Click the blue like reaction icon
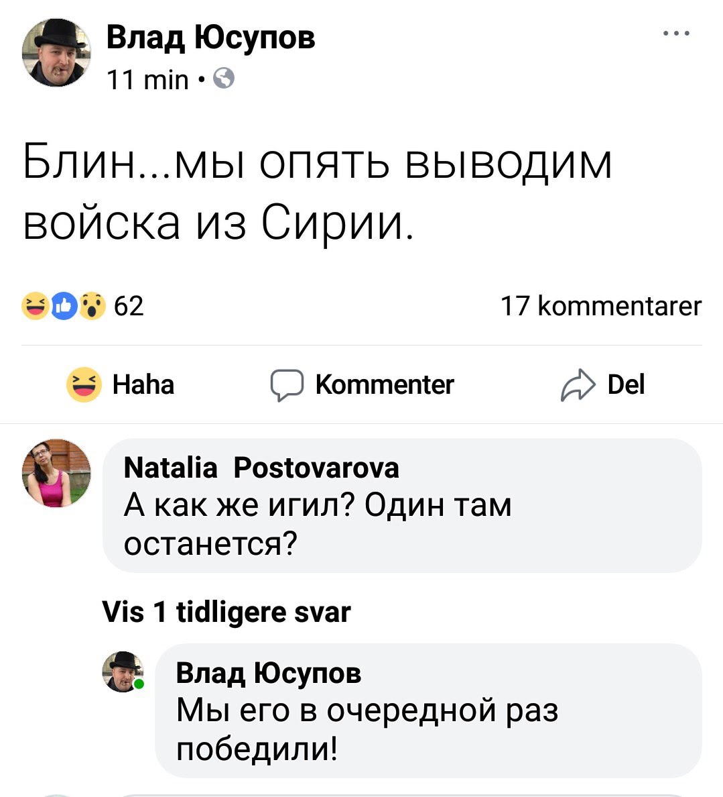 tap(63, 306)
